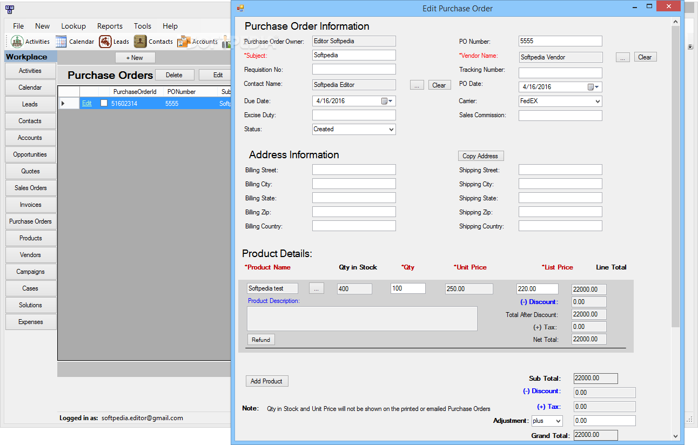Select Leads in Workplace sidebar
The width and height of the screenshot is (698, 445).
tap(30, 104)
